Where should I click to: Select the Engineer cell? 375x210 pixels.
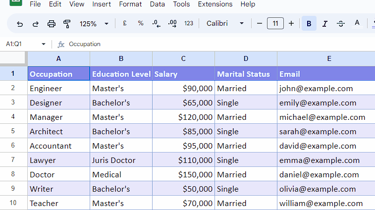point(58,88)
